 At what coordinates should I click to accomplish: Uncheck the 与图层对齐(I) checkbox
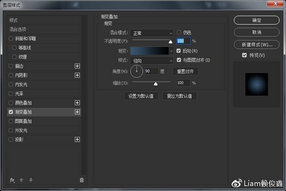[179, 60]
